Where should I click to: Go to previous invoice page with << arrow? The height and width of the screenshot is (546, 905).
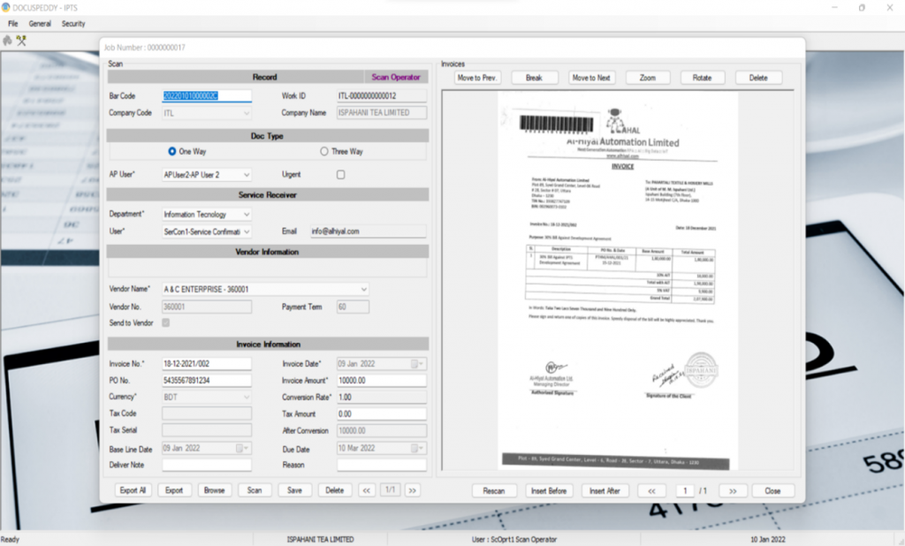[x=651, y=490]
